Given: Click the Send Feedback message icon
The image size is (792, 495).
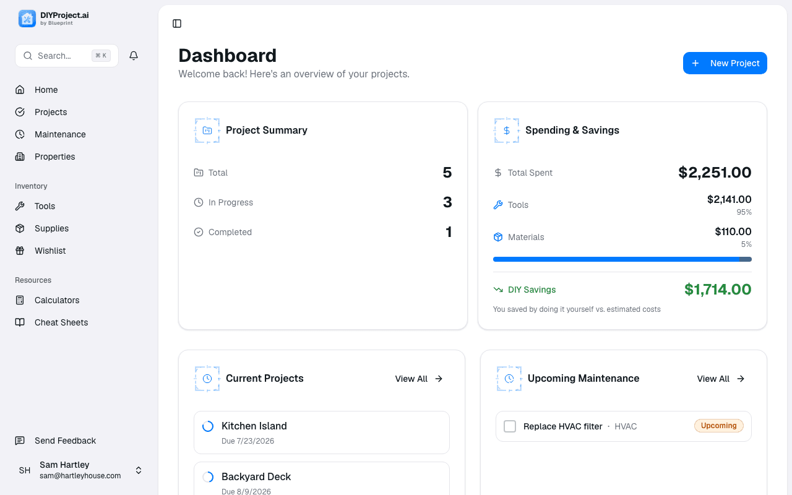Looking at the screenshot, I should click(20, 441).
